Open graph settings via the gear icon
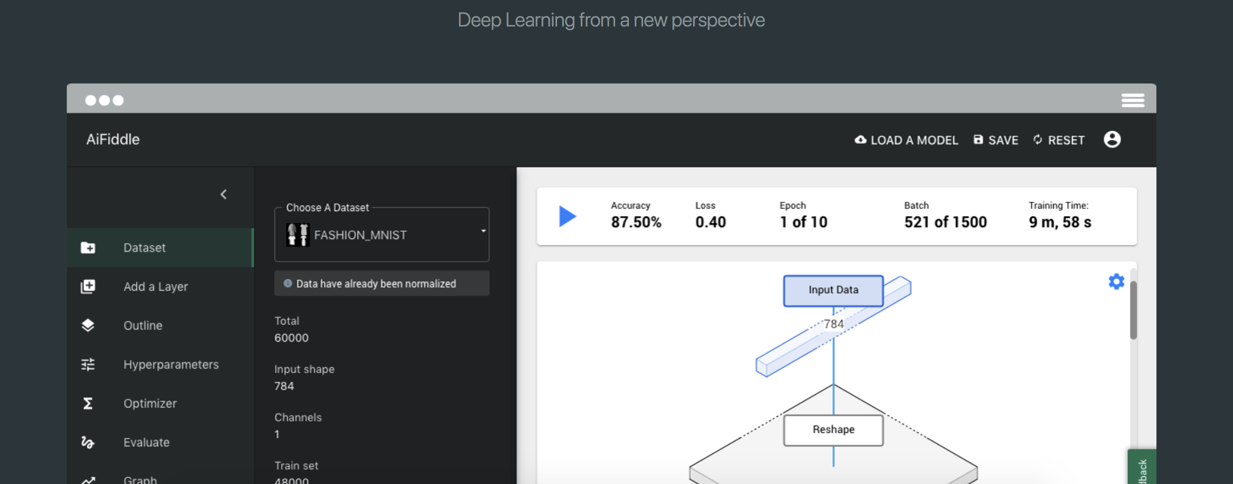 coord(1116,282)
